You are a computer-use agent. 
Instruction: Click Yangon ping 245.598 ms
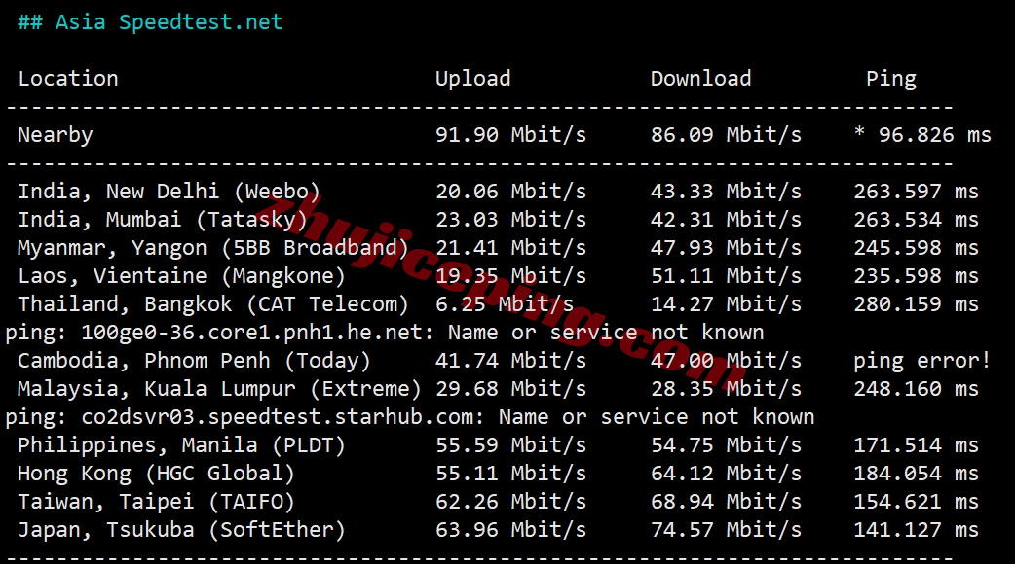[x=916, y=247]
